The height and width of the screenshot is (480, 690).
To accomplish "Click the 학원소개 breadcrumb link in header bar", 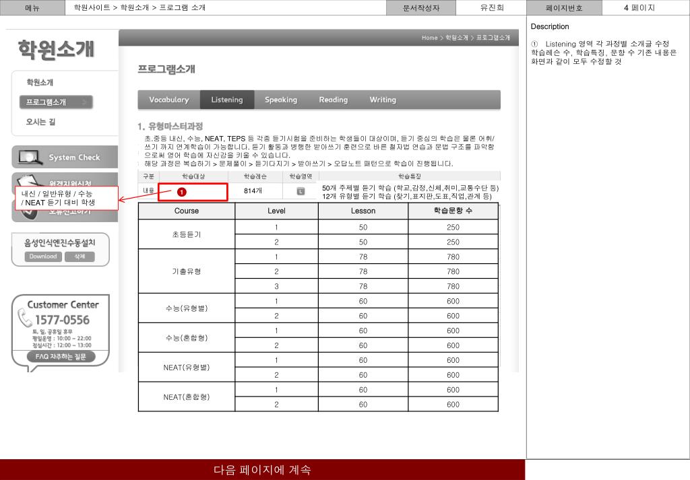I will 457,38.
